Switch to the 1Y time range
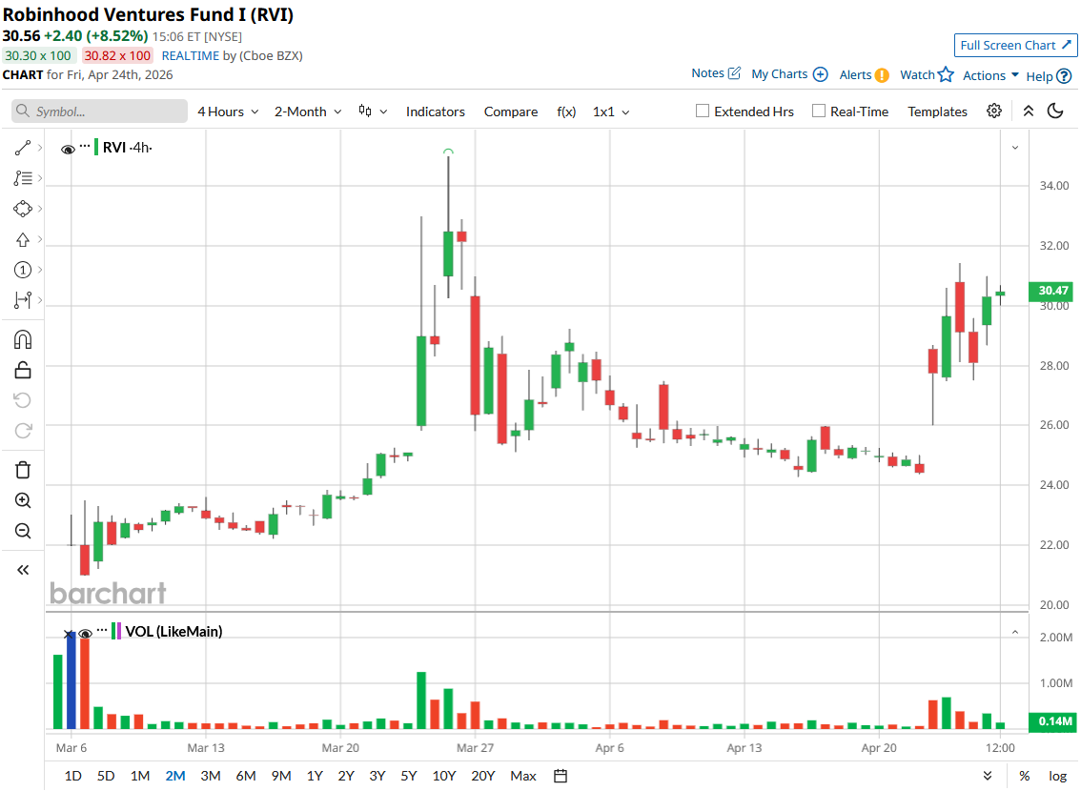This screenshot has height=811, width=1081. click(x=315, y=776)
